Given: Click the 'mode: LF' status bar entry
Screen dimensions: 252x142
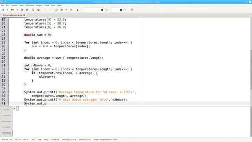Looking at the screenshot, I should point(55,140).
